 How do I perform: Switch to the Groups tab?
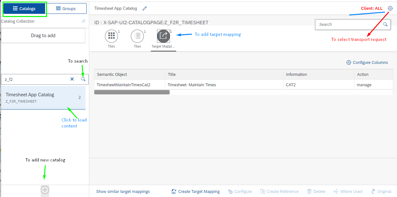point(66,8)
